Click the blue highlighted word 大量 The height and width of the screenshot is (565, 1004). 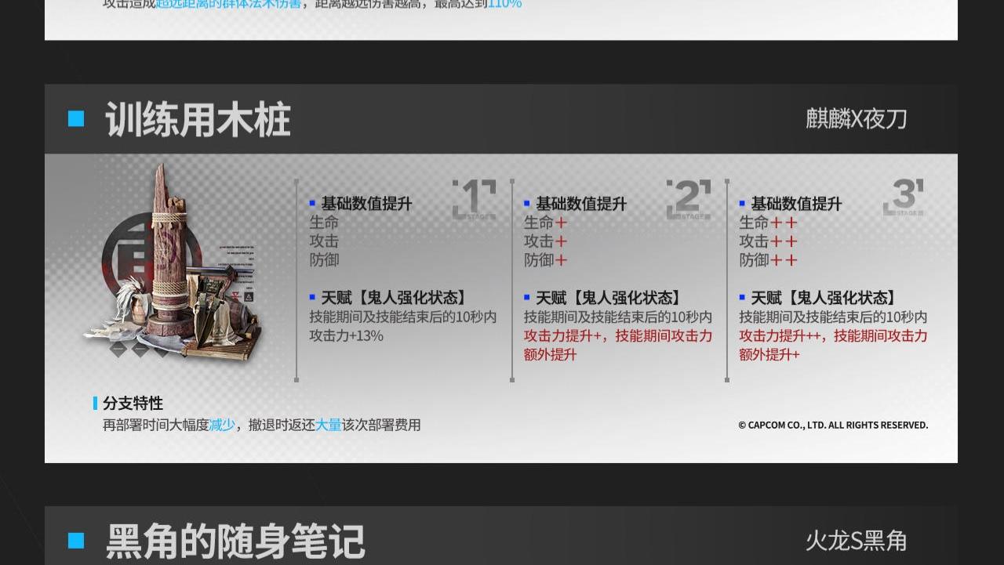click(x=329, y=425)
